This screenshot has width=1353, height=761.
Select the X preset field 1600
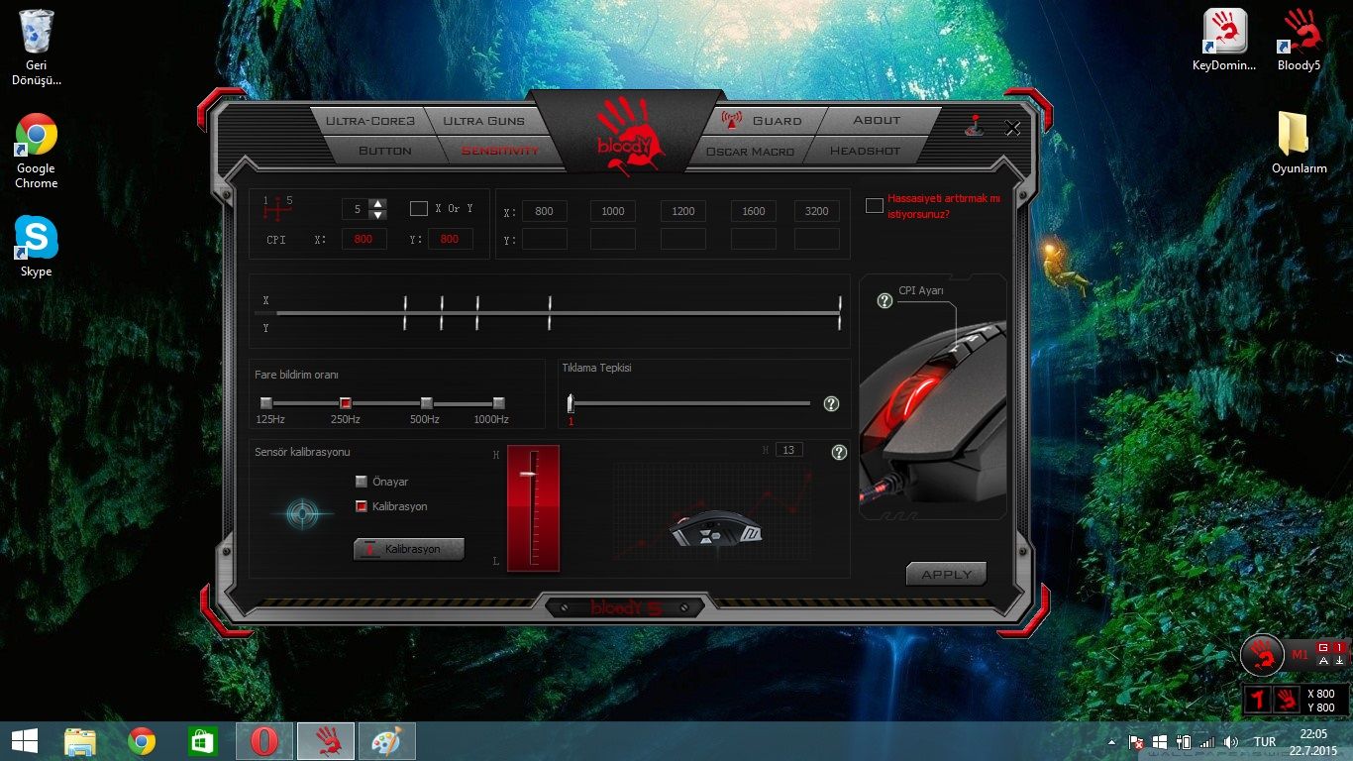[754, 211]
